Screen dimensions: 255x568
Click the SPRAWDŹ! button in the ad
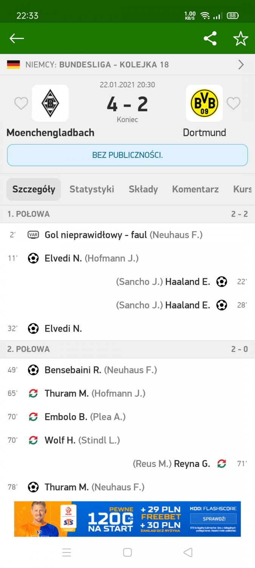[x=213, y=518]
